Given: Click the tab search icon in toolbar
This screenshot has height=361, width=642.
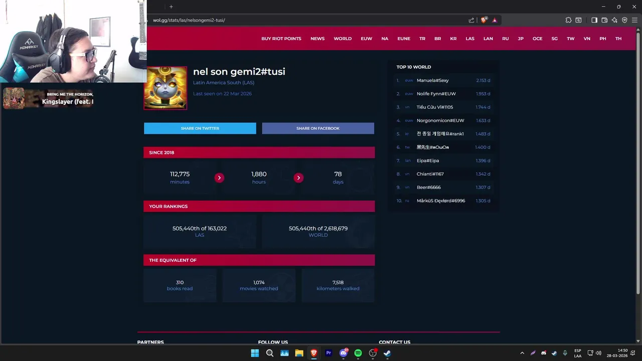Looking at the screenshot, I should 578,20.
